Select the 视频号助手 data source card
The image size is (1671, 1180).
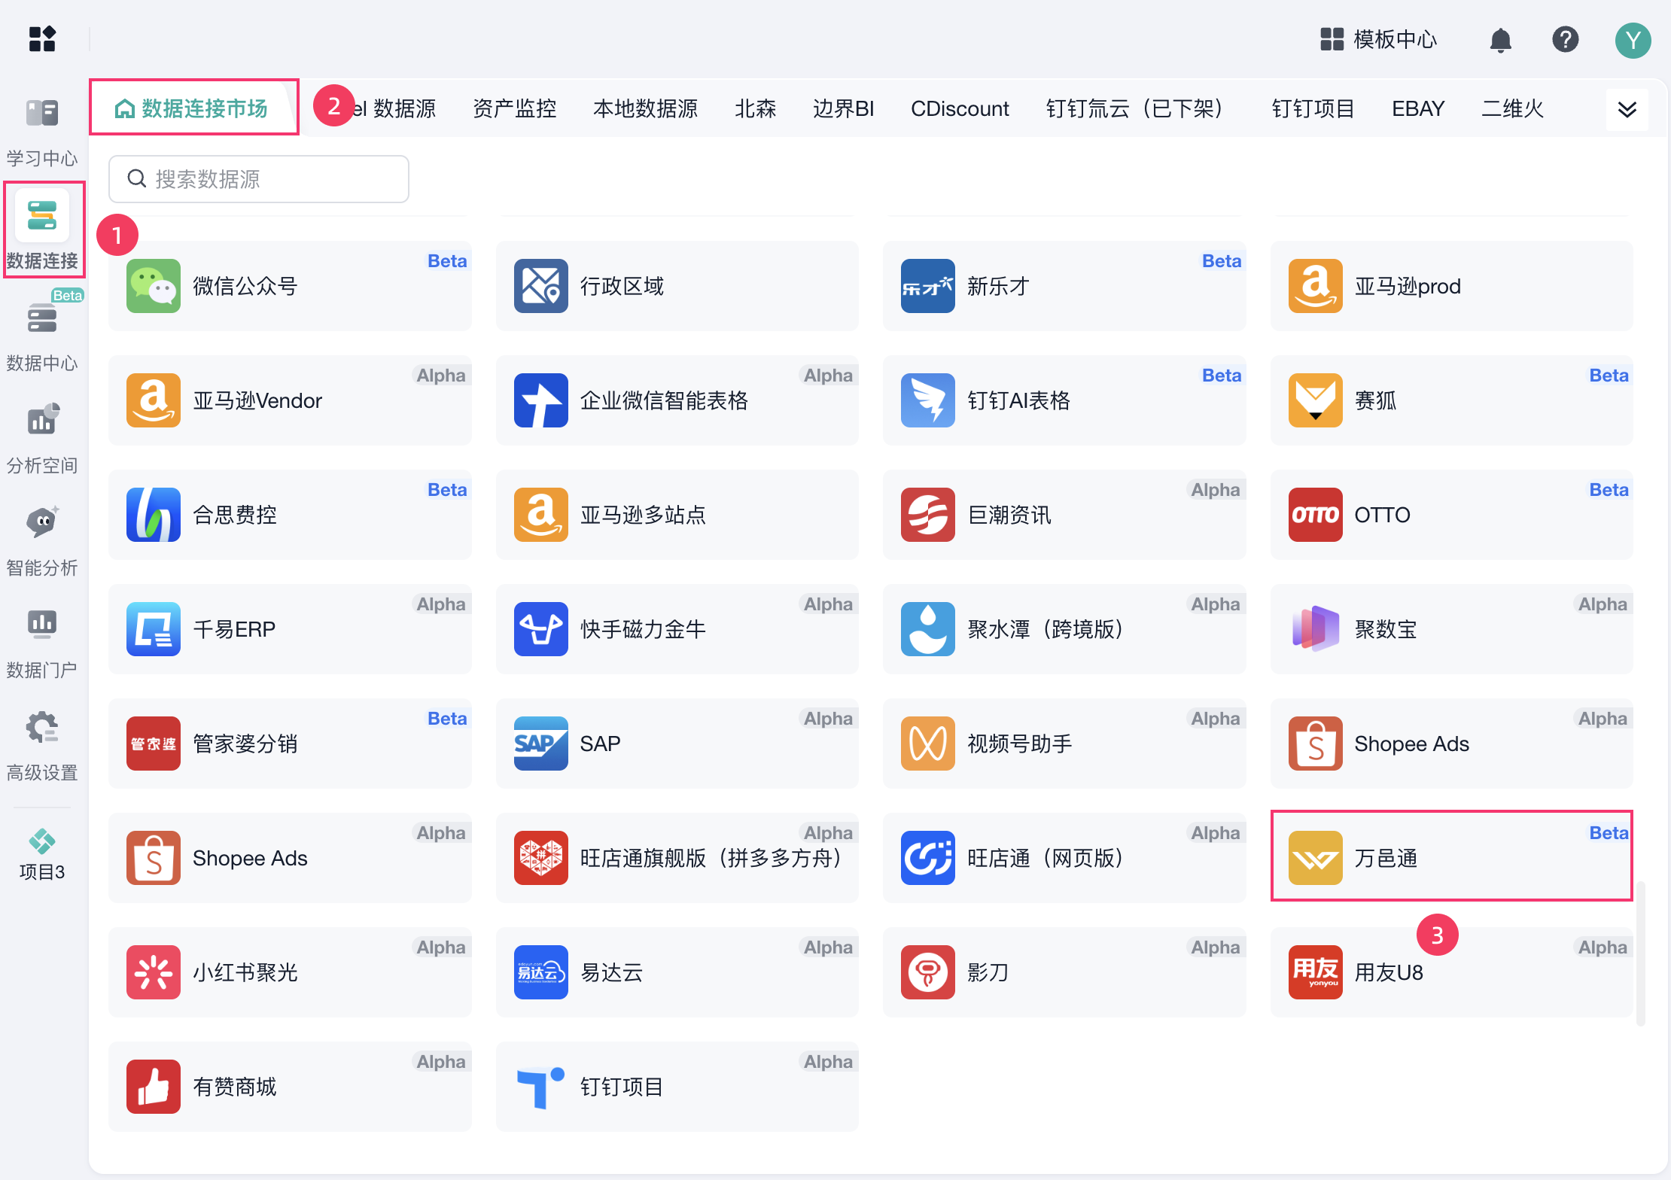(1064, 744)
